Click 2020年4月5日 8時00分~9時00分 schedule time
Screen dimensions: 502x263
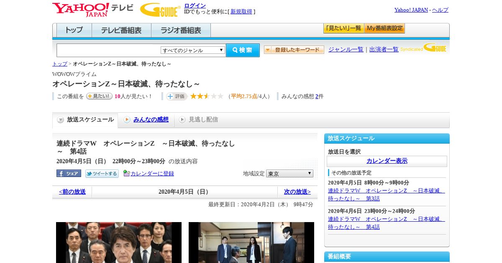click(x=369, y=183)
